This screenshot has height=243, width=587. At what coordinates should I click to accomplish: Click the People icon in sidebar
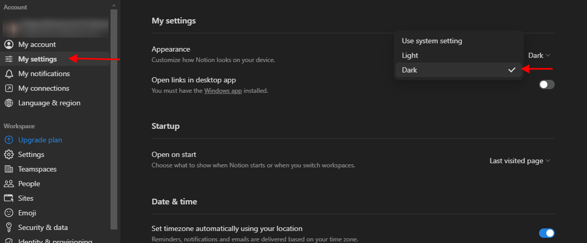[9, 184]
